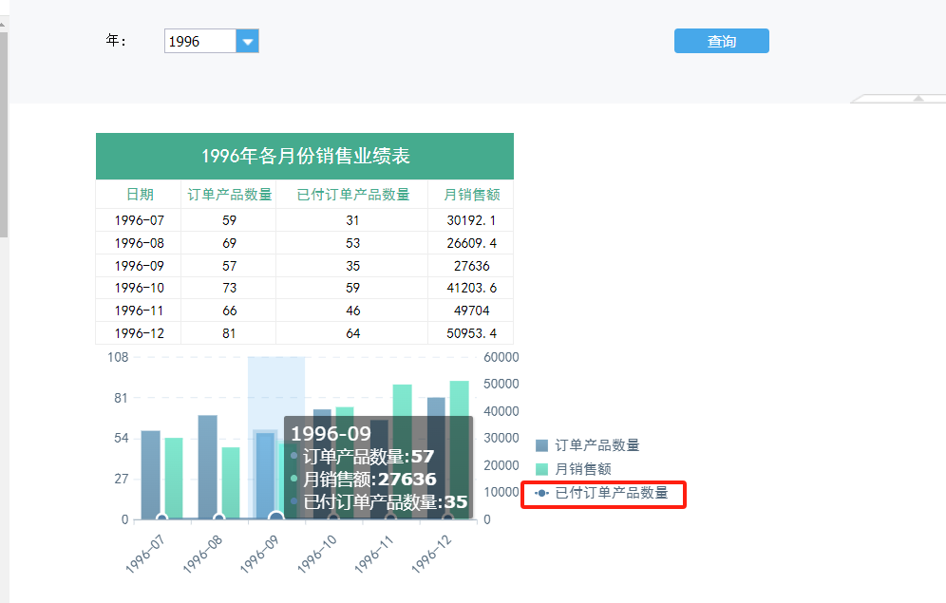Image resolution: width=946 pixels, height=603 pixels.
Task: Click the scrollbar up arrow
Action: pyautogui.click(x=3, y=25)
